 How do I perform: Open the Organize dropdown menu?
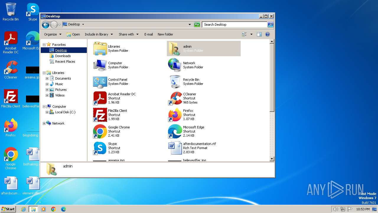pyautogui.click(x=53, y=34)
